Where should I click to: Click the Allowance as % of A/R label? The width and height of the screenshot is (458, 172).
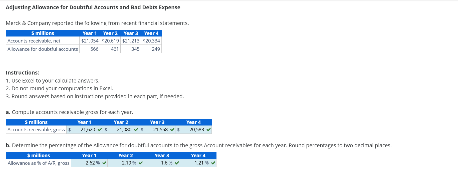pyautogui.click(x=38, y=163)
